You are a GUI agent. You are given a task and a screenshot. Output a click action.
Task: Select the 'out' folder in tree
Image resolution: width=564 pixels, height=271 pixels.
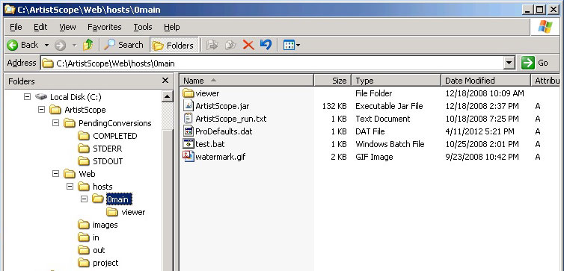tap(99, 250)
